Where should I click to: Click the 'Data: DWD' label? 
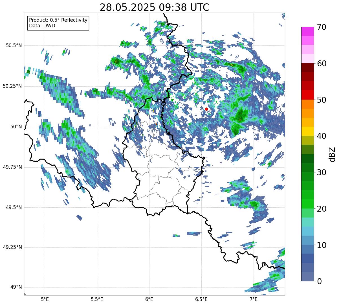pyautogui.click(x=42, y=26)
